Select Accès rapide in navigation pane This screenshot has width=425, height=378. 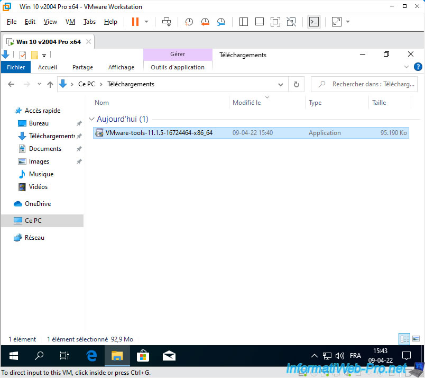coord(42,111)
